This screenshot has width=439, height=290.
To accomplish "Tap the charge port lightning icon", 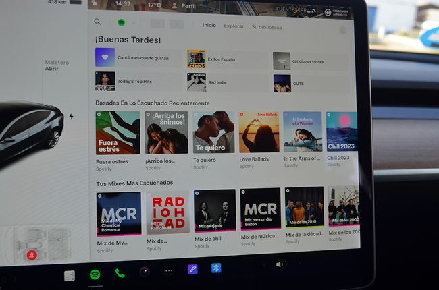I will click(x=72, y=116).
